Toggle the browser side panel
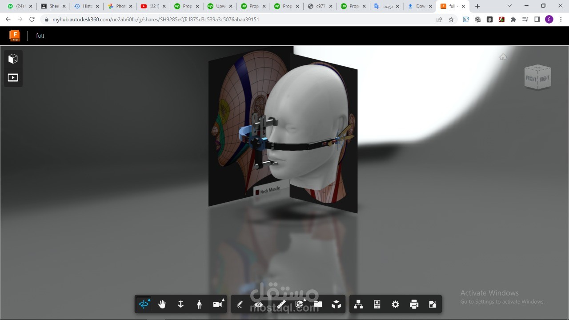The height and width of the screenshot is (320, 569). [x=537, y=20]
